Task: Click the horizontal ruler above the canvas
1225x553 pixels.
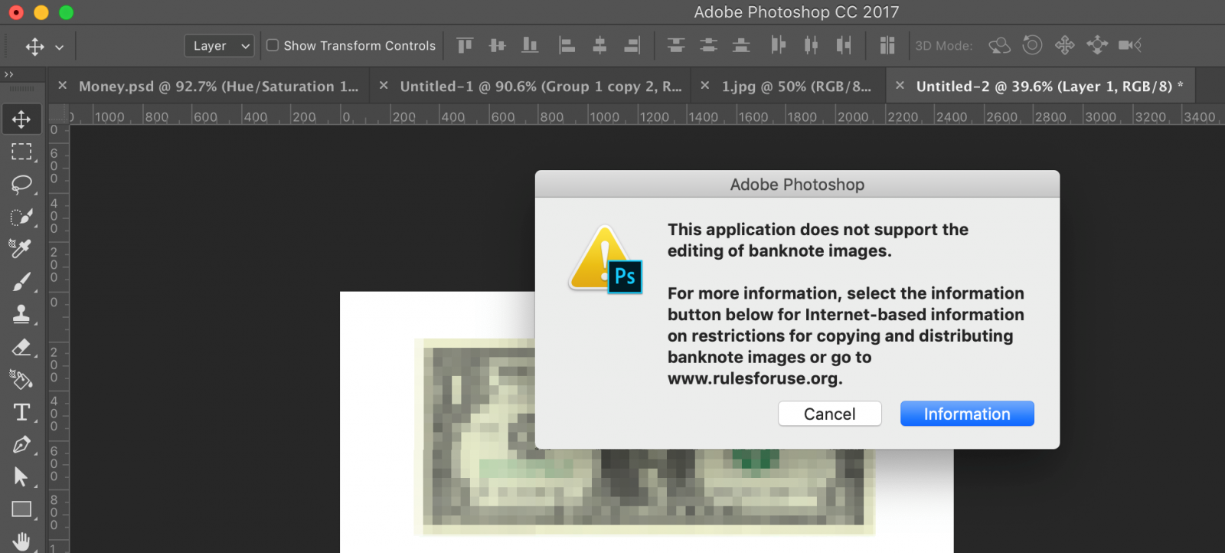Action: (x=648, y=116)
